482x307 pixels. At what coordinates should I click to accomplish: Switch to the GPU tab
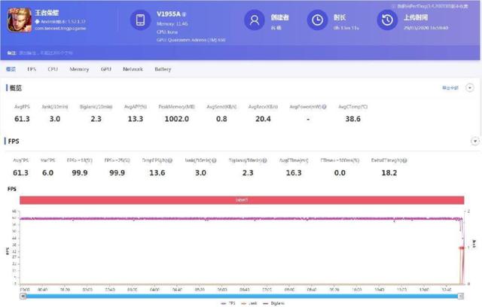pos(106,69)
